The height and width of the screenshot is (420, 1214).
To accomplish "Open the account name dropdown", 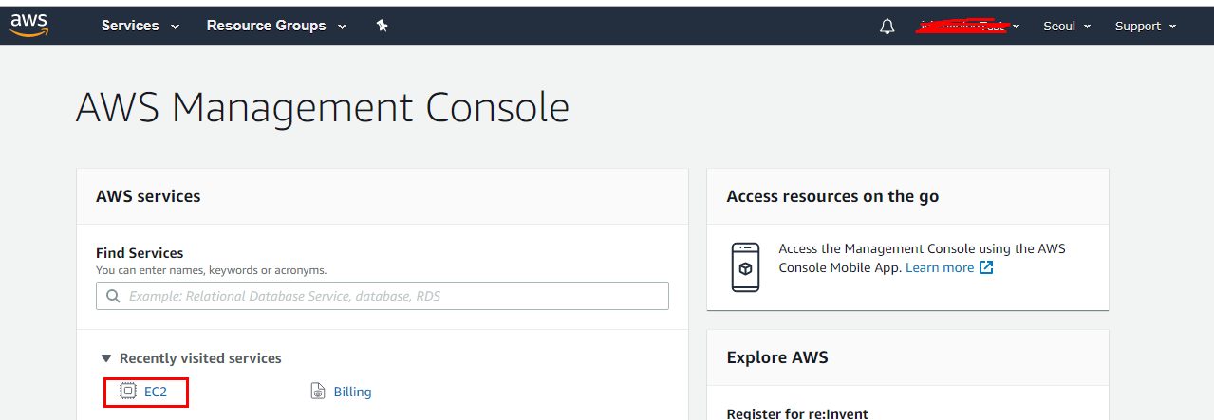I will point(968,26).
